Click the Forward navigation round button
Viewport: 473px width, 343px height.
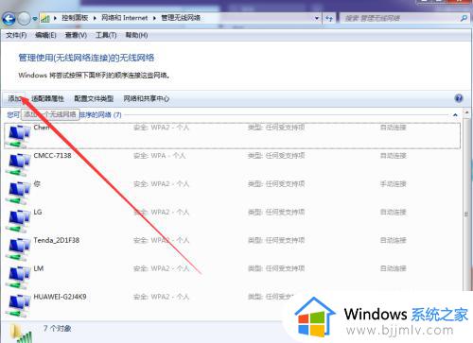(x=25, y=19)
